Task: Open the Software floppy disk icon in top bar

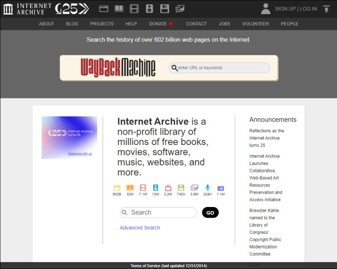Action: 165,8
